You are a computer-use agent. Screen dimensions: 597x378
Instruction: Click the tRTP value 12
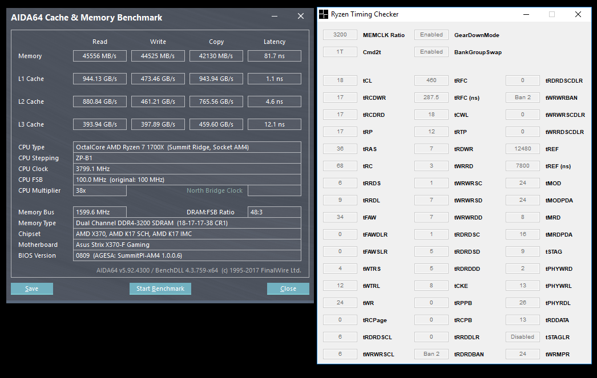click(431, 132)
